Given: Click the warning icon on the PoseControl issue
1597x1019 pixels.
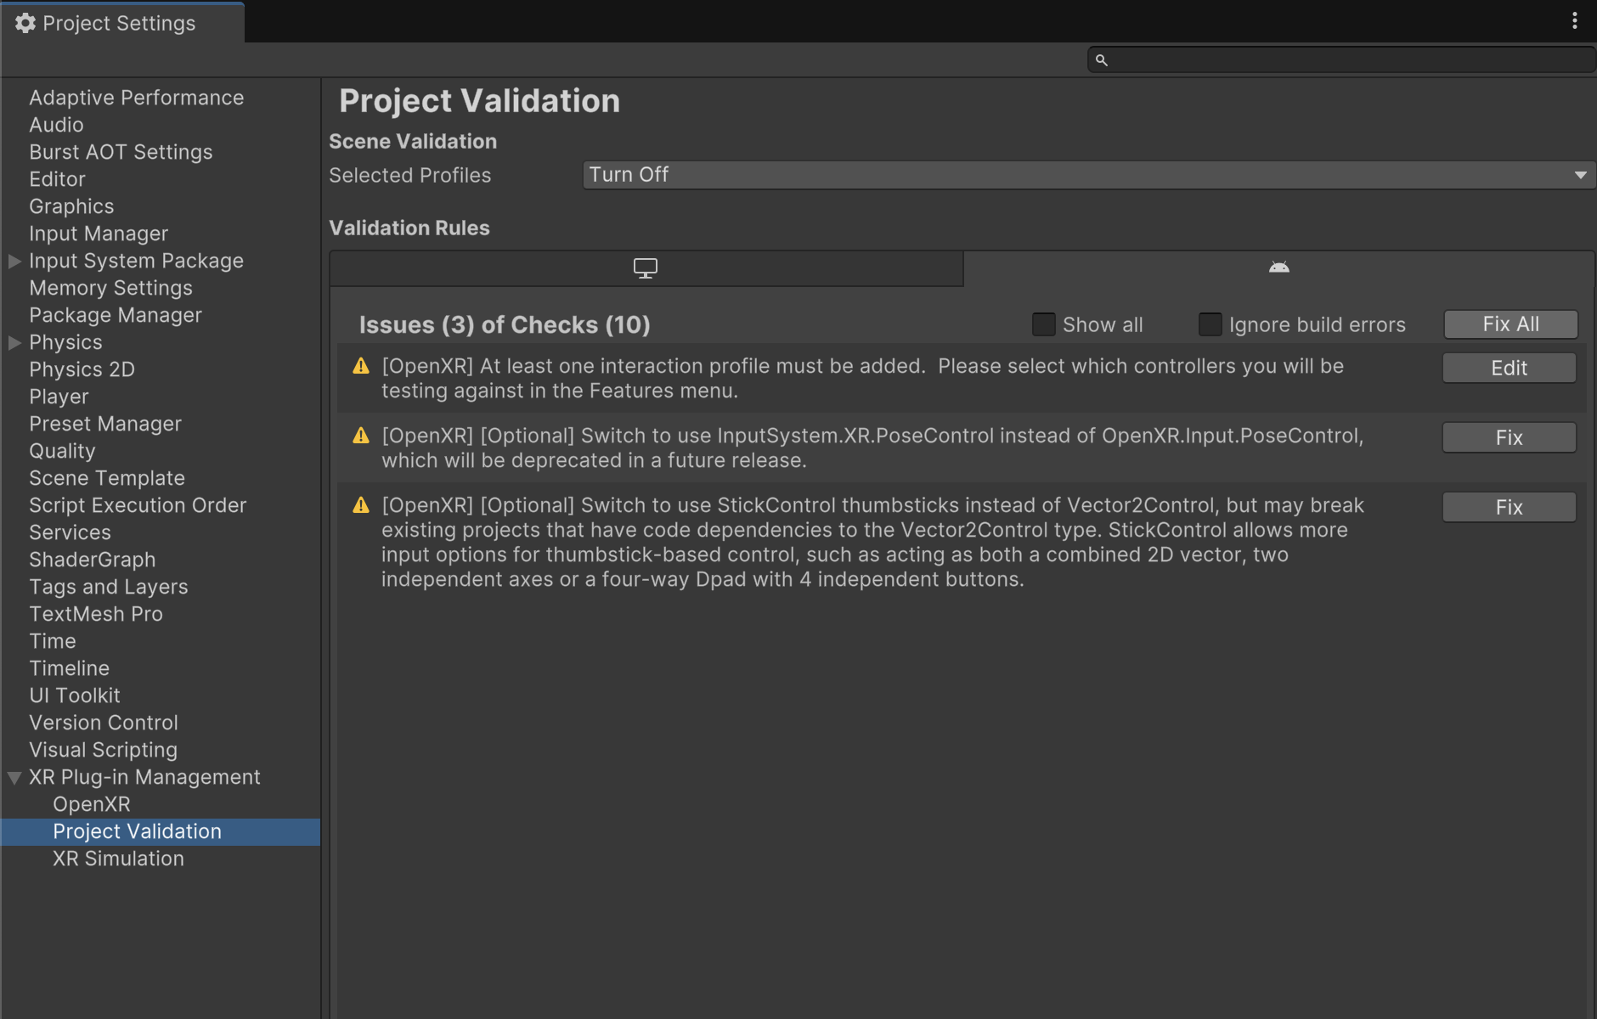Looking at the screenshot, I should tap(362, 436).
